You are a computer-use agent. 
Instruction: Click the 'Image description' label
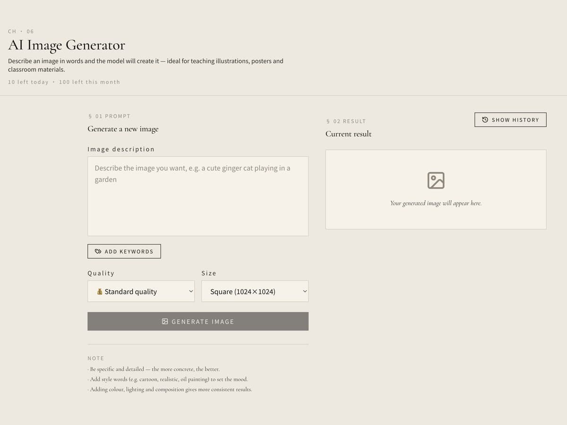121,149
